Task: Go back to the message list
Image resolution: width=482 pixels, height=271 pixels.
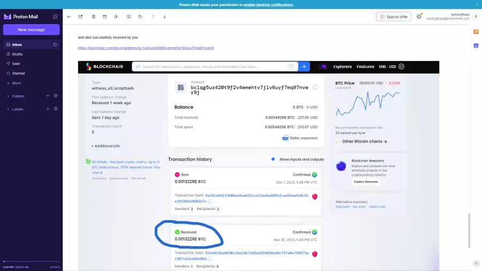Action: click(69, 17)
